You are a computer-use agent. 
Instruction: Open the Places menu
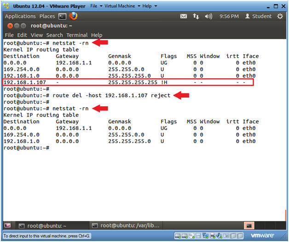click(x=47, y=16)
